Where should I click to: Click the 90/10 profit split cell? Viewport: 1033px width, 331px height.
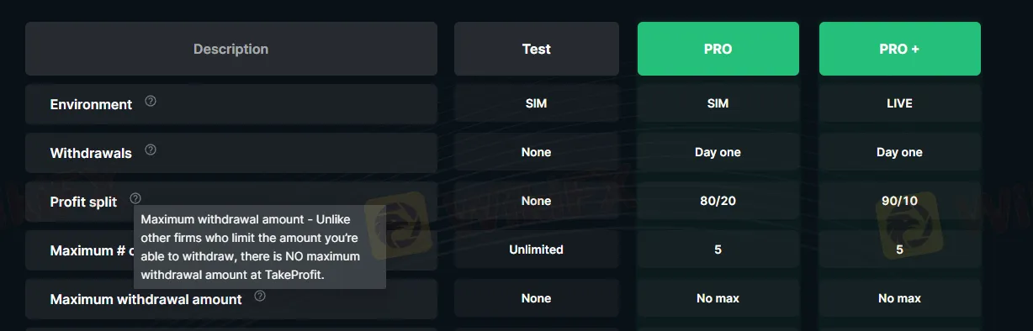pos(900,201)
